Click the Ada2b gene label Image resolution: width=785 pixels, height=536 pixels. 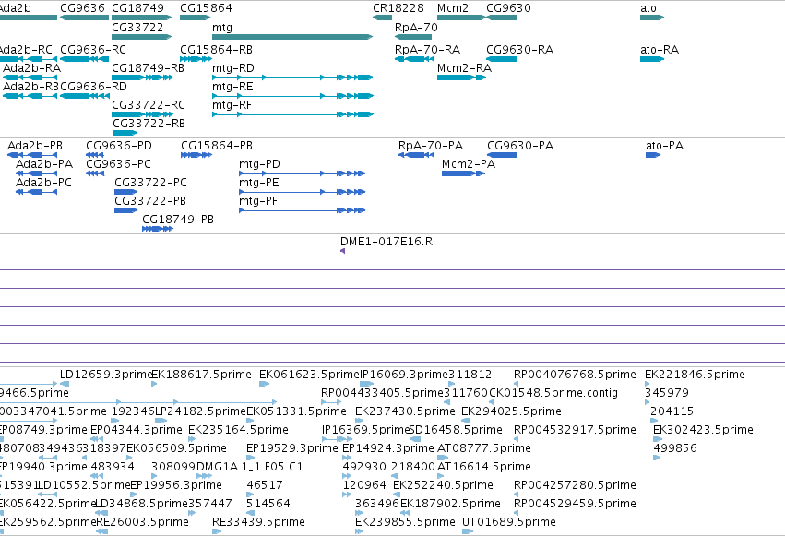click(16, 8)
